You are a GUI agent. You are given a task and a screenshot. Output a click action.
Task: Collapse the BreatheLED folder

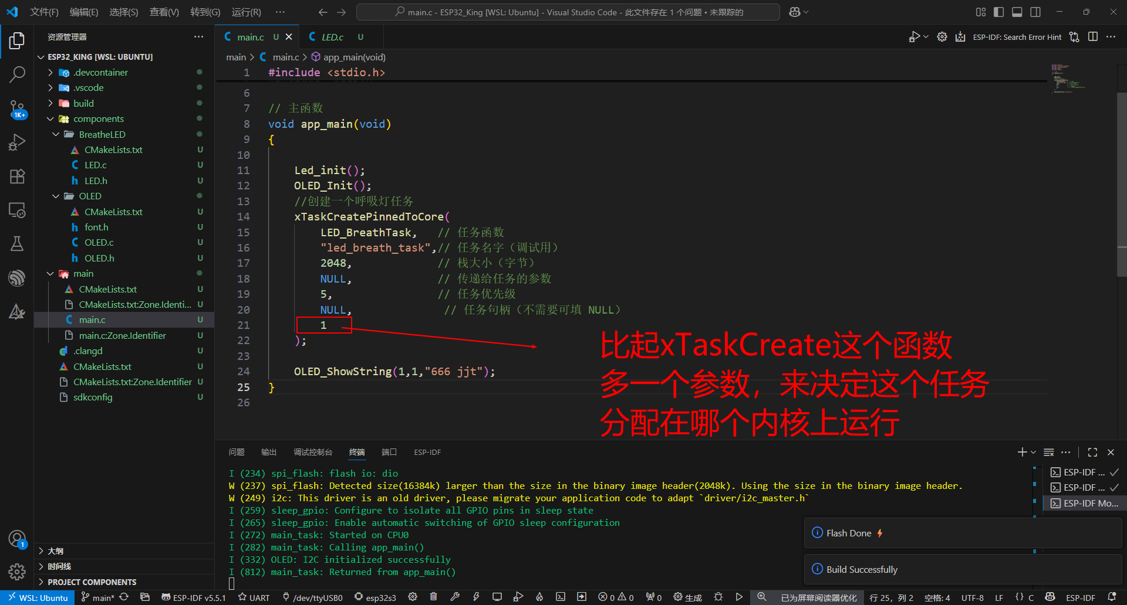pos(56,134)
